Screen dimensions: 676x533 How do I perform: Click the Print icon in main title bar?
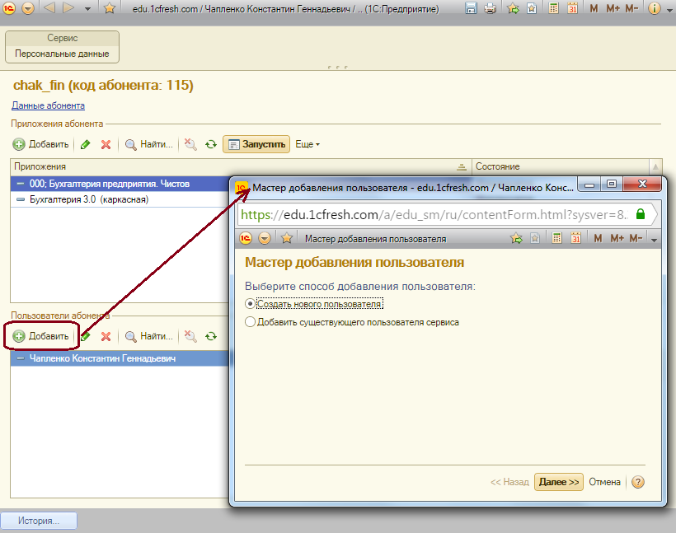click(491, 8)
